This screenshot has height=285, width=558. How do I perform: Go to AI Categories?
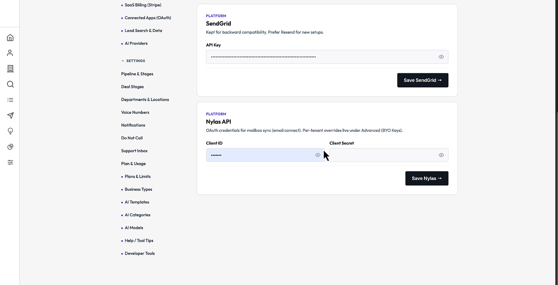pyautogui.click(x=137, y=215)
